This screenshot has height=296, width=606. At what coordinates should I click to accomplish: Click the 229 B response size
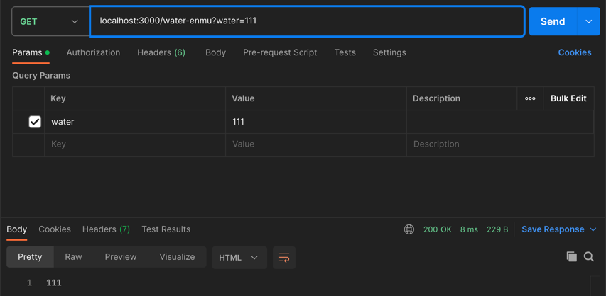[x=497, y=229]
